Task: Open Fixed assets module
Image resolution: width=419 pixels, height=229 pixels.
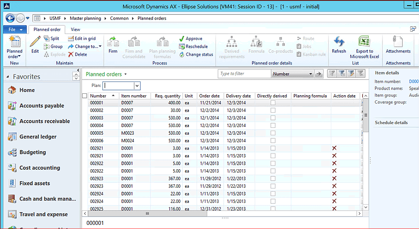Action: point(29,183)
